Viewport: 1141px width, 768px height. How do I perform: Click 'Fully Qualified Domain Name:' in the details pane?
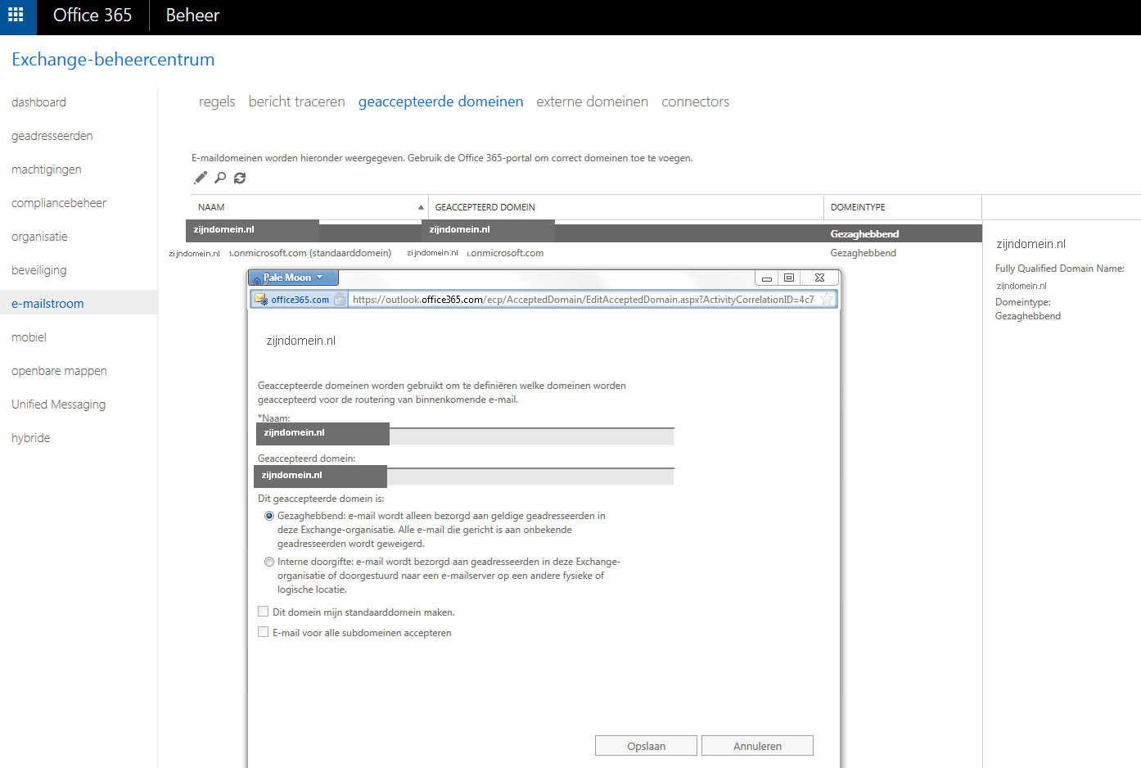tap(1060, 269)
